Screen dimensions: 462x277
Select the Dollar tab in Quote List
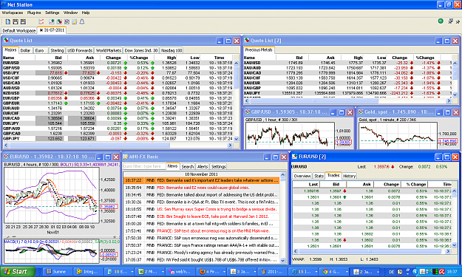coord(25,50)
